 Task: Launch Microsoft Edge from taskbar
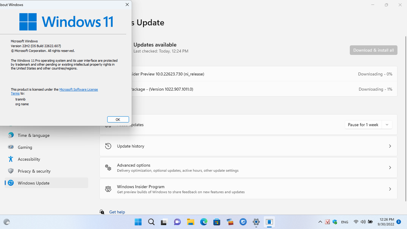(x=203, y=222)
